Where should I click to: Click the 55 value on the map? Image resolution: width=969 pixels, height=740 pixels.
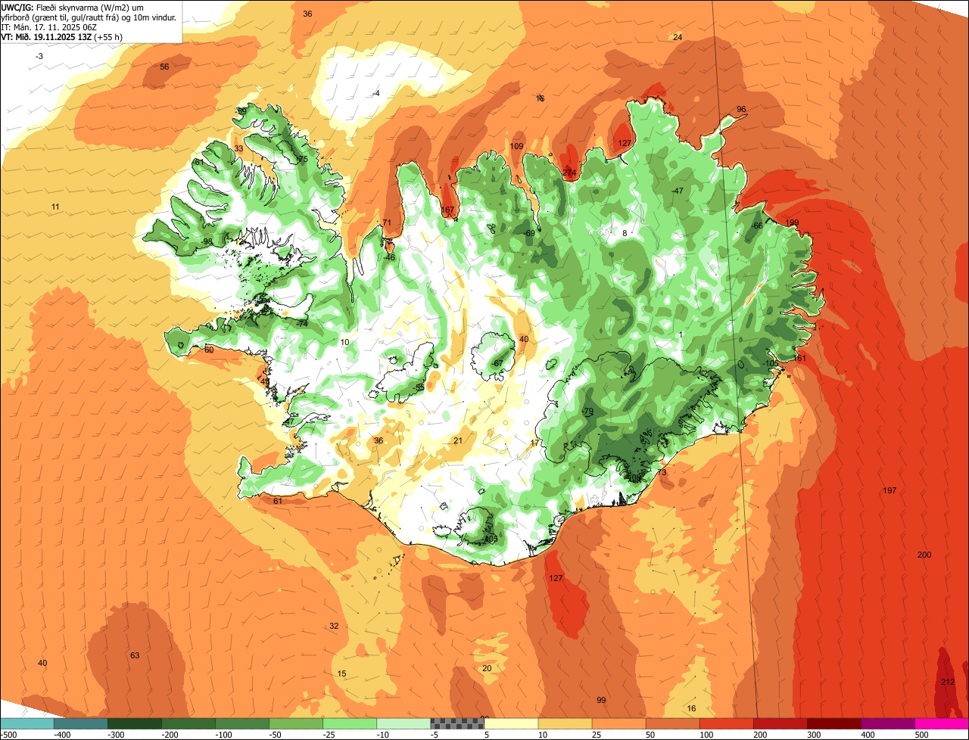[420, 387]
